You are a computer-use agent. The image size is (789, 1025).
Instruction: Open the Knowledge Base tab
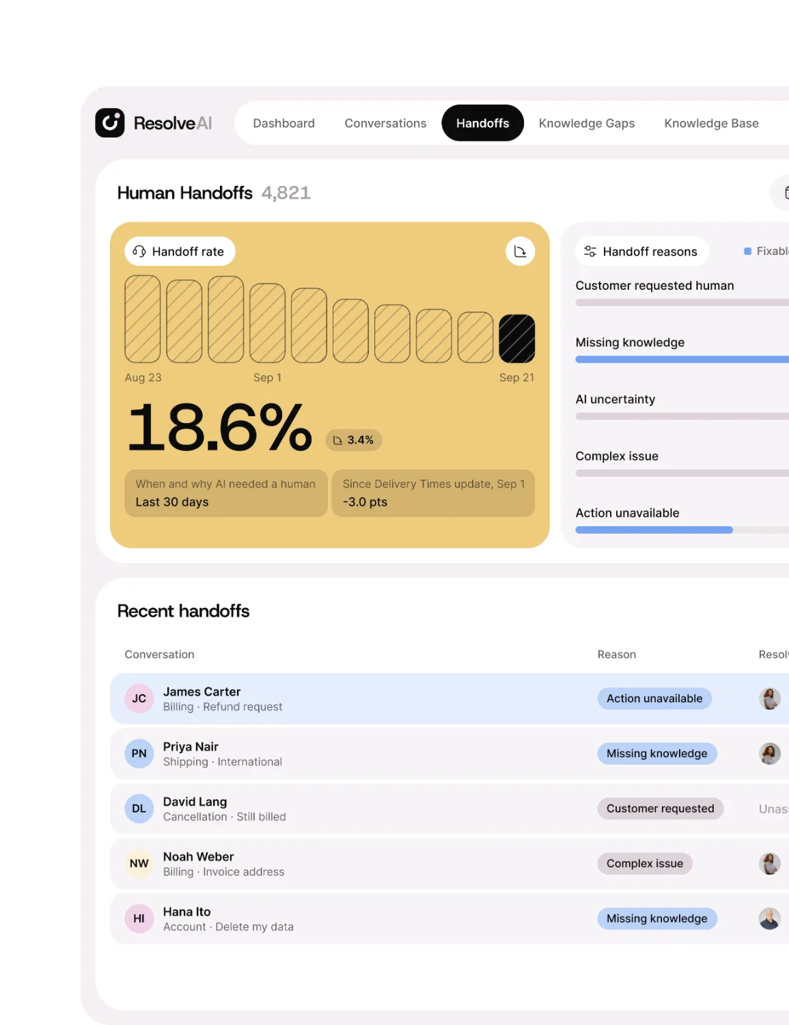(x=711, y=124)
